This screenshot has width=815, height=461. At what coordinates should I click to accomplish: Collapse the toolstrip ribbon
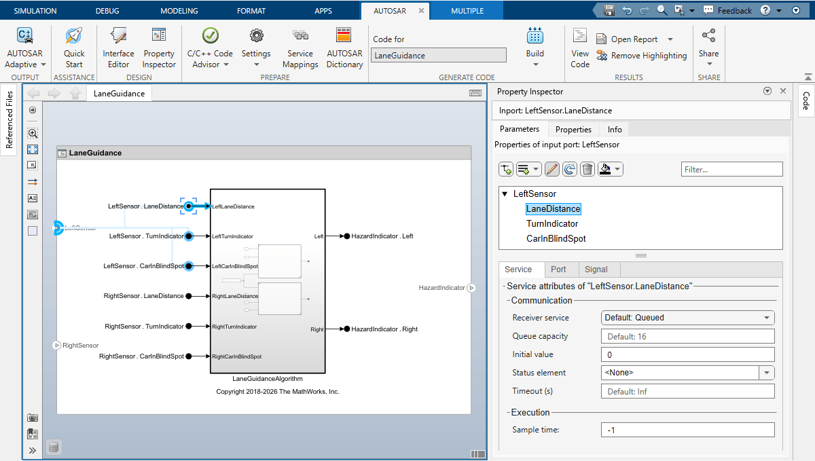808,77
